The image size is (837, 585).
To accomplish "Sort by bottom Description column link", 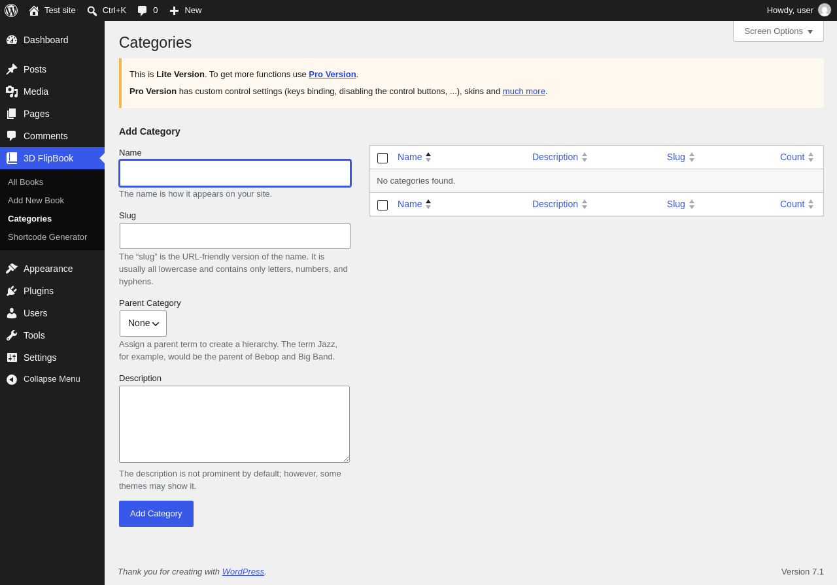I will click(555, 204).
